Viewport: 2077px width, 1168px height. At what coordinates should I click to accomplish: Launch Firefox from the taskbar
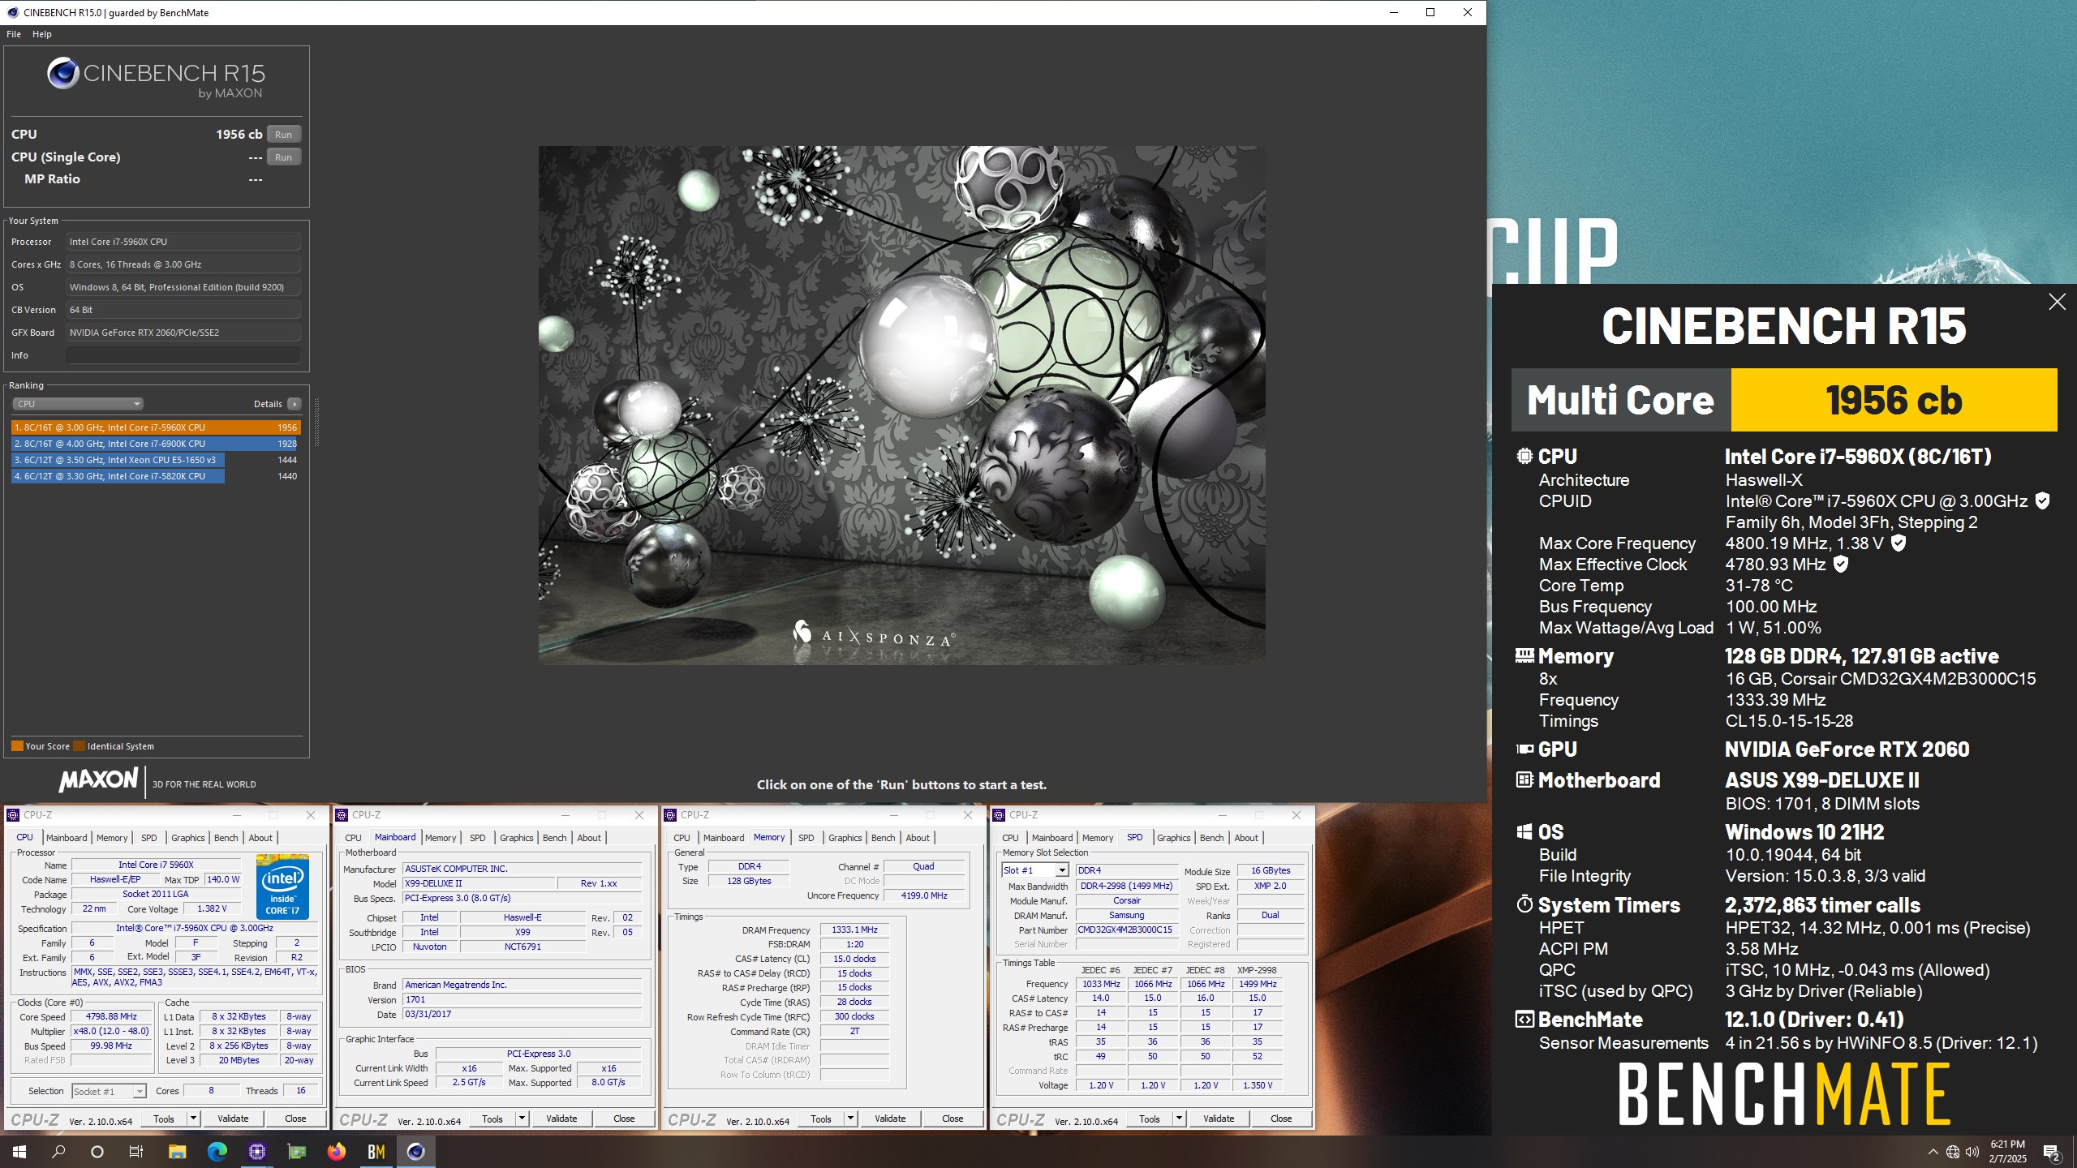coord(336,1152)
